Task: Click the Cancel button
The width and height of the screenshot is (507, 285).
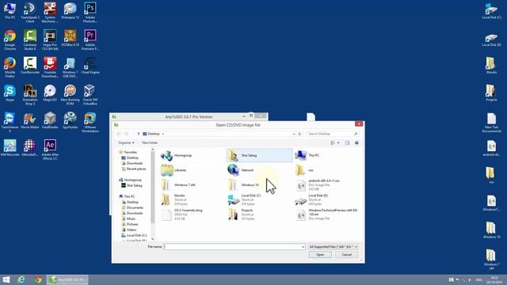Action: pos(347,255)
